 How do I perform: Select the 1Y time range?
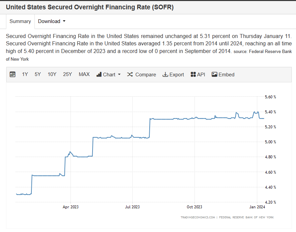25,74
